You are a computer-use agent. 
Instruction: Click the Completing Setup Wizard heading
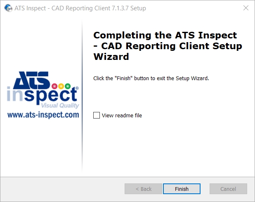coord(168,46)
